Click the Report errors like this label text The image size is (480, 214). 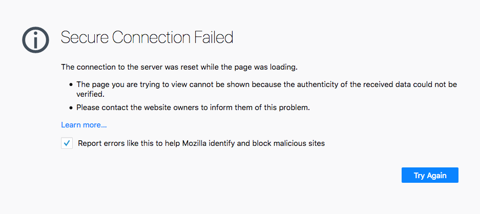point(201,143)
